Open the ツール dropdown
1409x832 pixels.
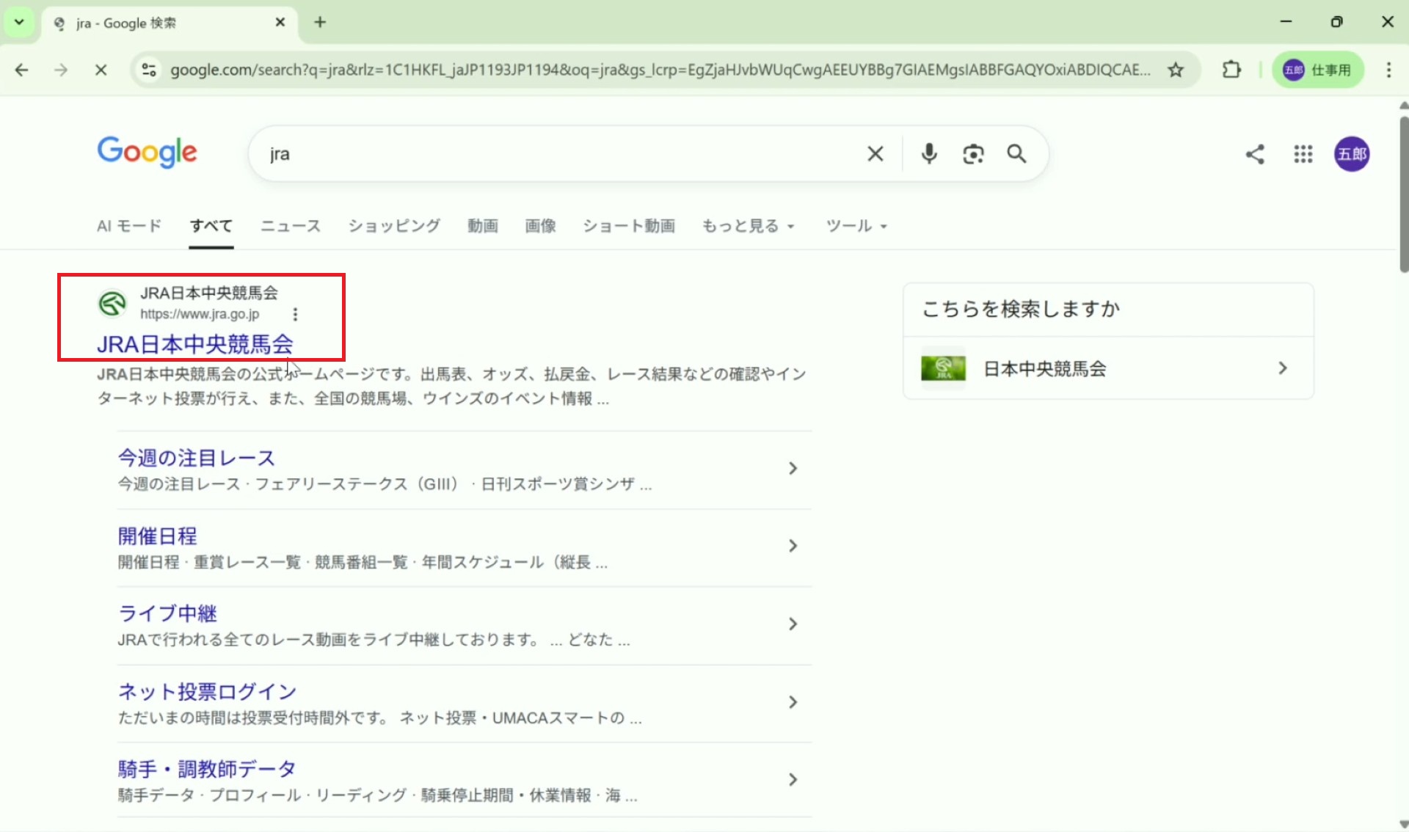pos(856,226)
